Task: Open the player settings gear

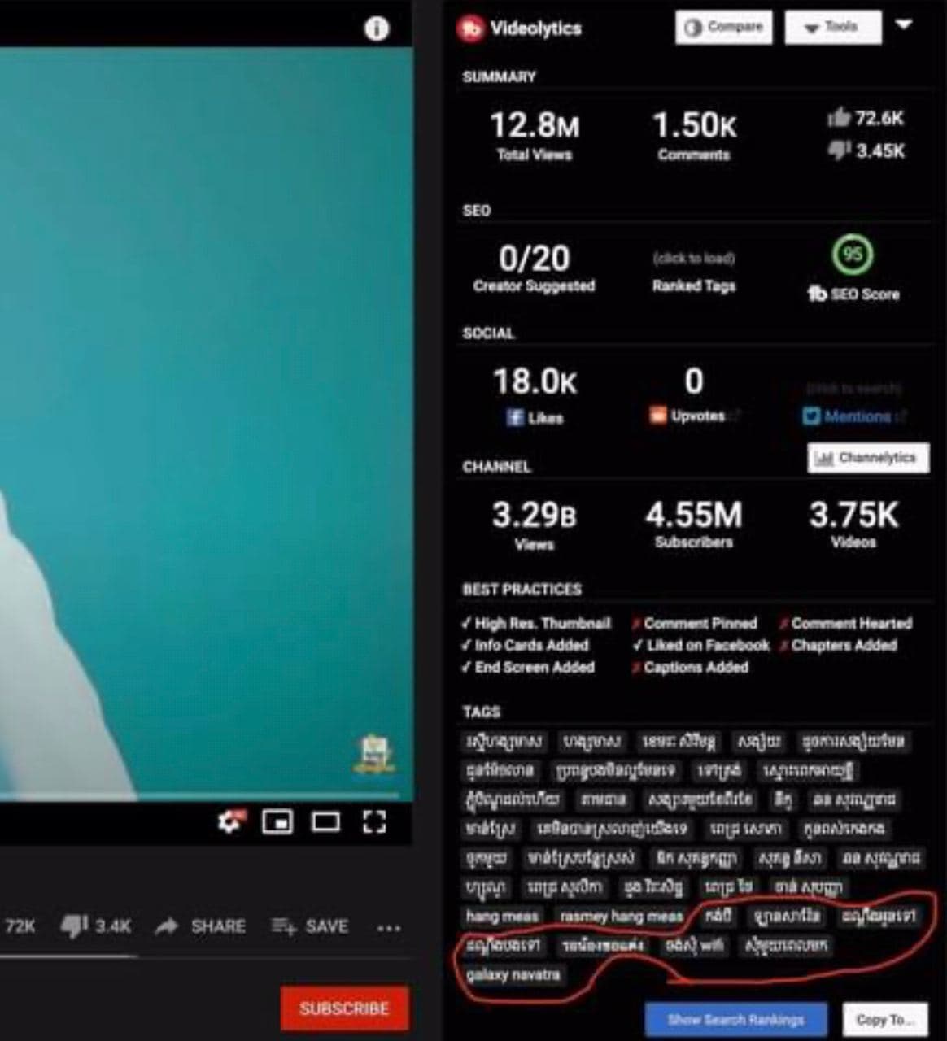Action: (x=233, y=821)
